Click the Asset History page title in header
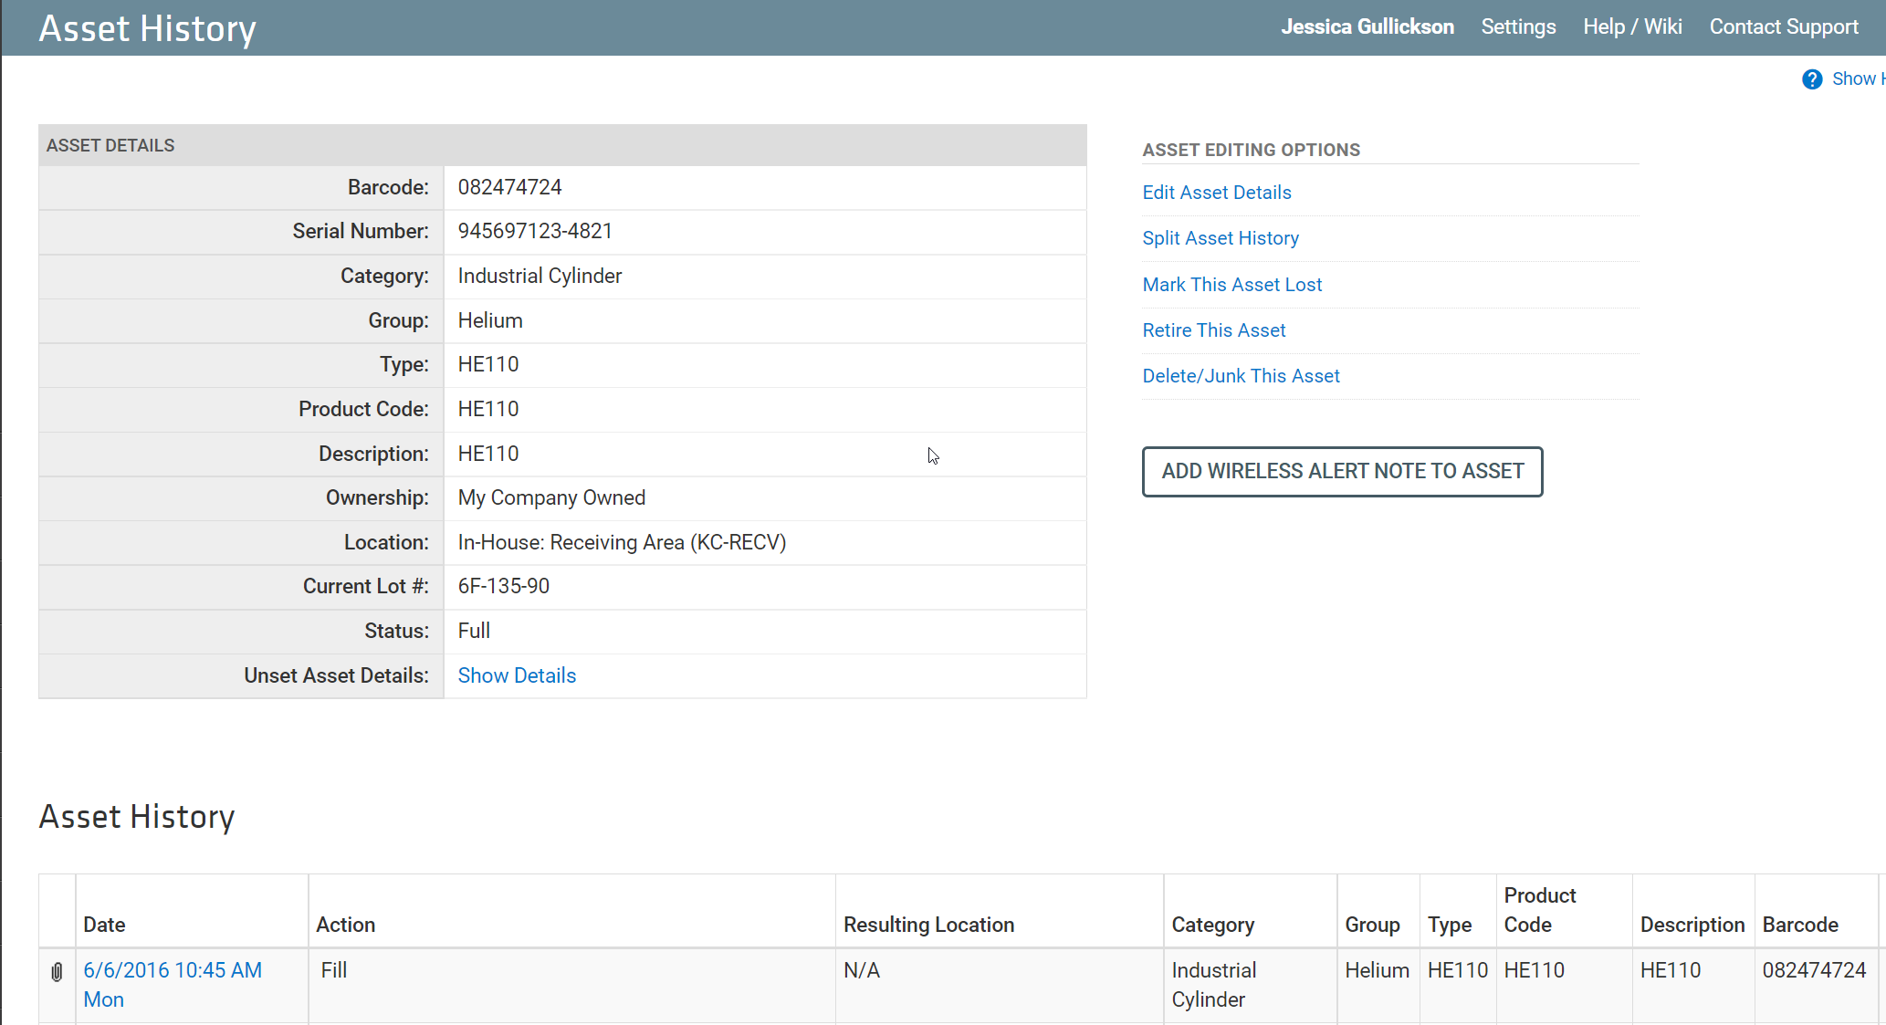The width and height of the screenshot is (1886, 1025). pyautogui.click(x=147, y=28)
